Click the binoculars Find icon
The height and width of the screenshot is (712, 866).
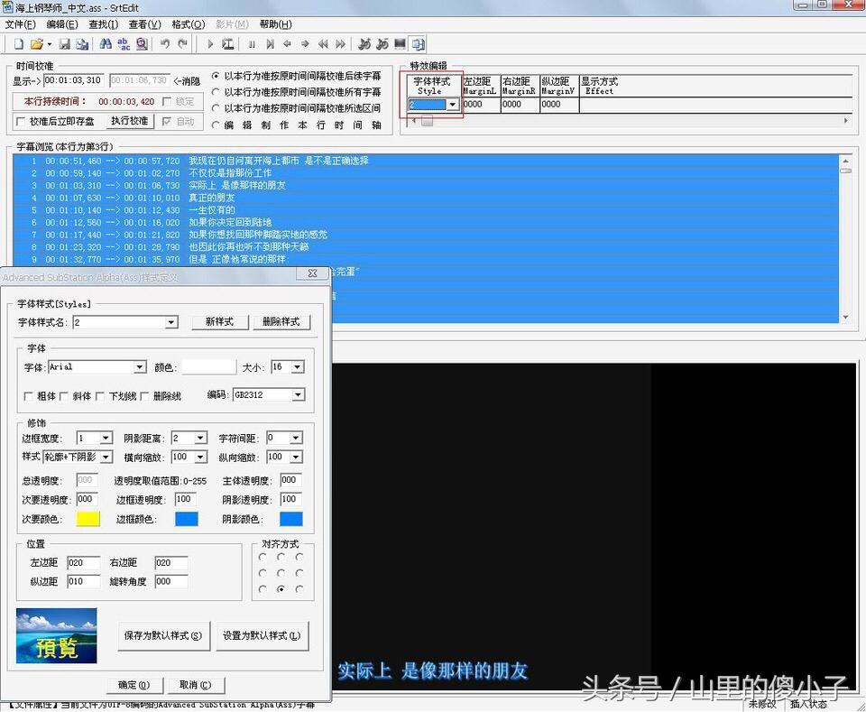click(106, 43)
